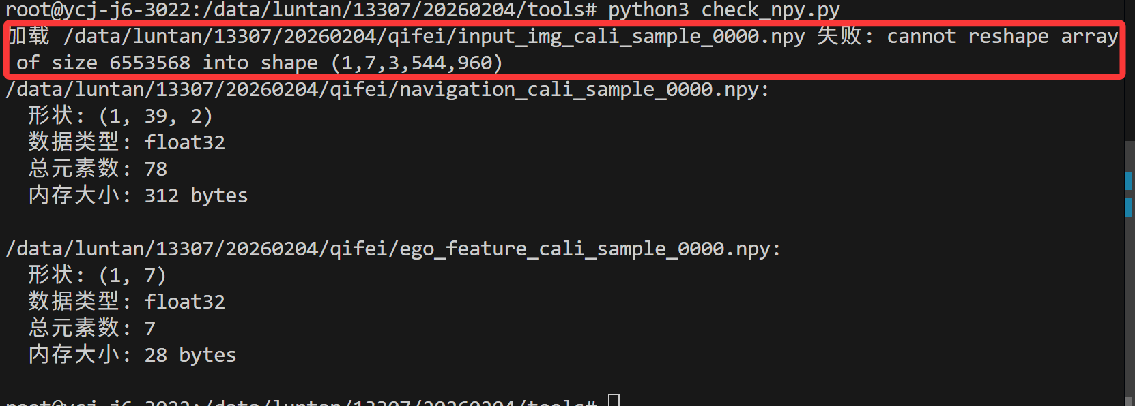
Task: Click the "28 bytes" memory size value
Action: coord(190,355)
